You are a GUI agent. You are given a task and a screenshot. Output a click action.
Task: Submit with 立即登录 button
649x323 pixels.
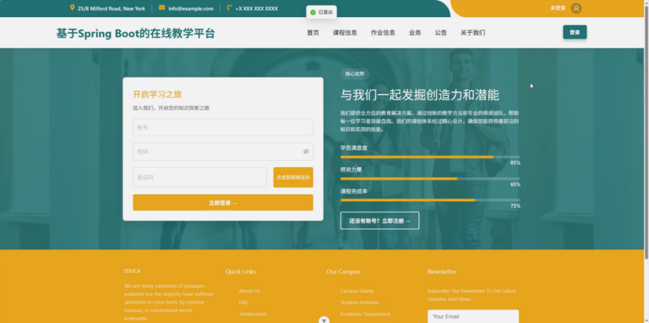pyautogui.click(x=223, y=202)
